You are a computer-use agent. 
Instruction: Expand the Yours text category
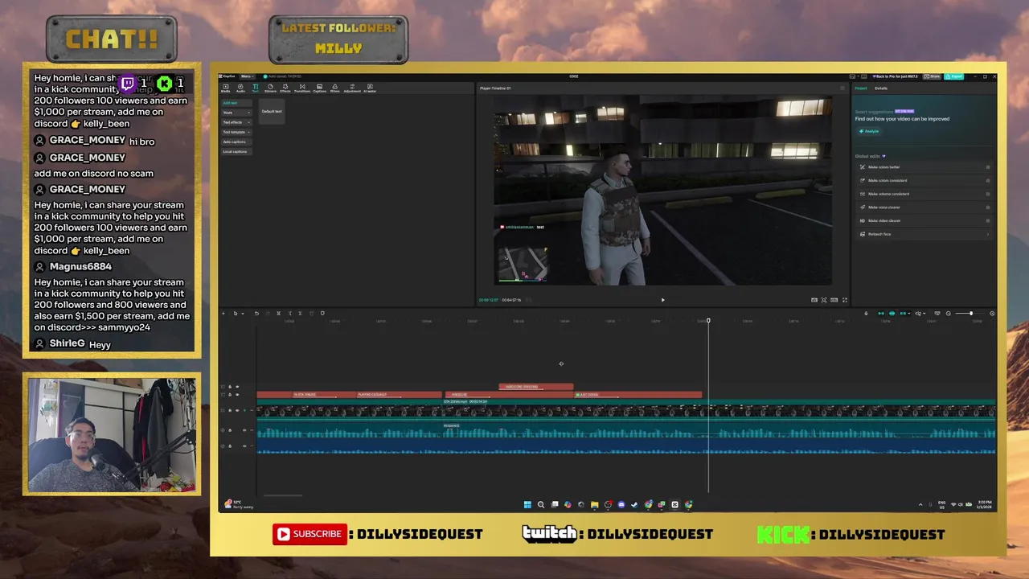[236, 113]
